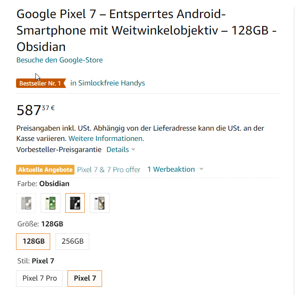295x295 pixels.
Task: Select the 128GB size option
Action: click(33, 242)
